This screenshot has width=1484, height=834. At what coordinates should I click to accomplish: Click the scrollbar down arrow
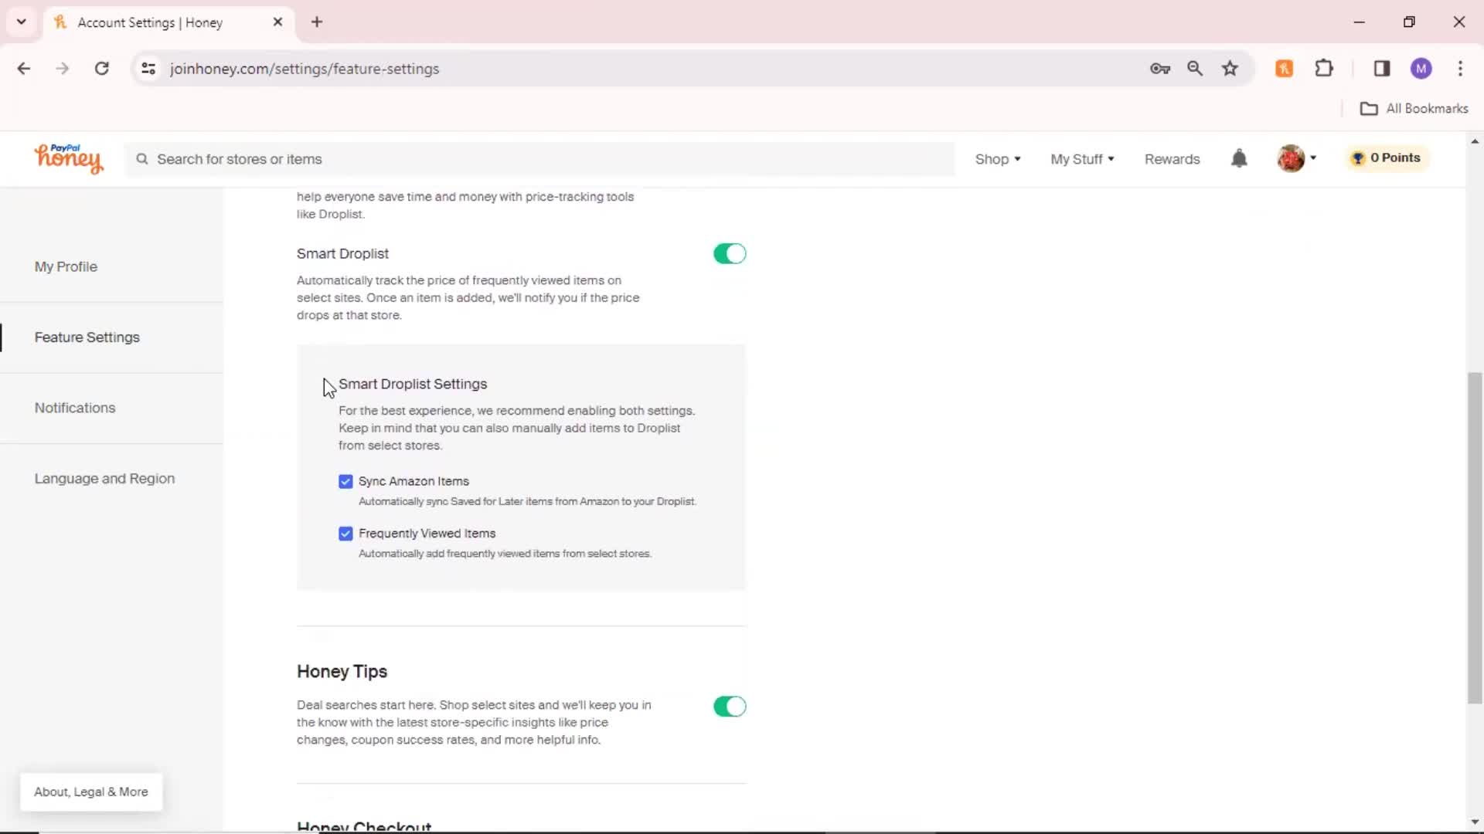click(1475, 822)
